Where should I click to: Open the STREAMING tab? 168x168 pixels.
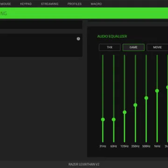[49, 4]
